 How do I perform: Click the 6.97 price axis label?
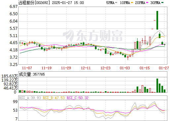[x=14, y=7]
